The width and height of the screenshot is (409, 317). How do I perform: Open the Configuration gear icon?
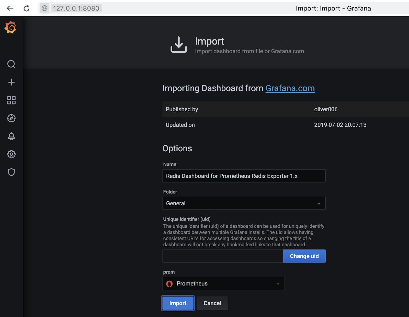tap(11, 154)
